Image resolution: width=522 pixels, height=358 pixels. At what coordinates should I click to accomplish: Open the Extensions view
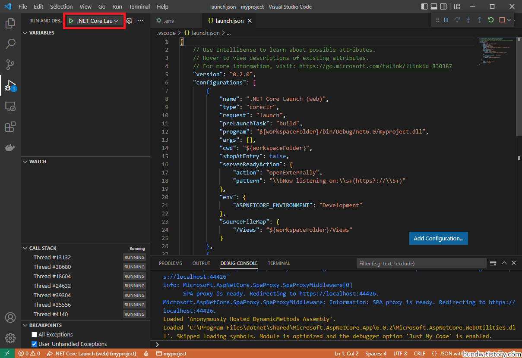[x=10, y=127]
